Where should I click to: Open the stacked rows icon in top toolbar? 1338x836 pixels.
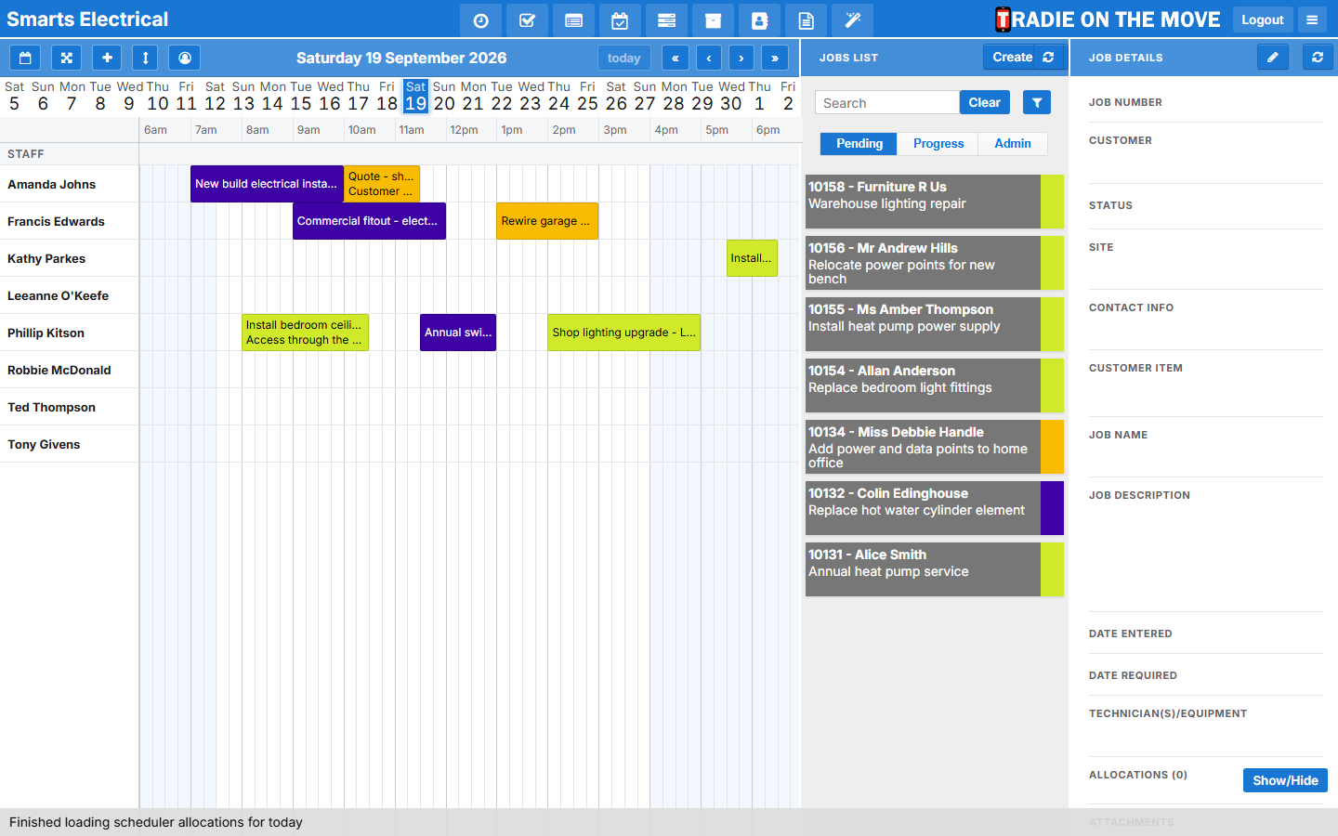pyautogui.click(x=666, y=20)
